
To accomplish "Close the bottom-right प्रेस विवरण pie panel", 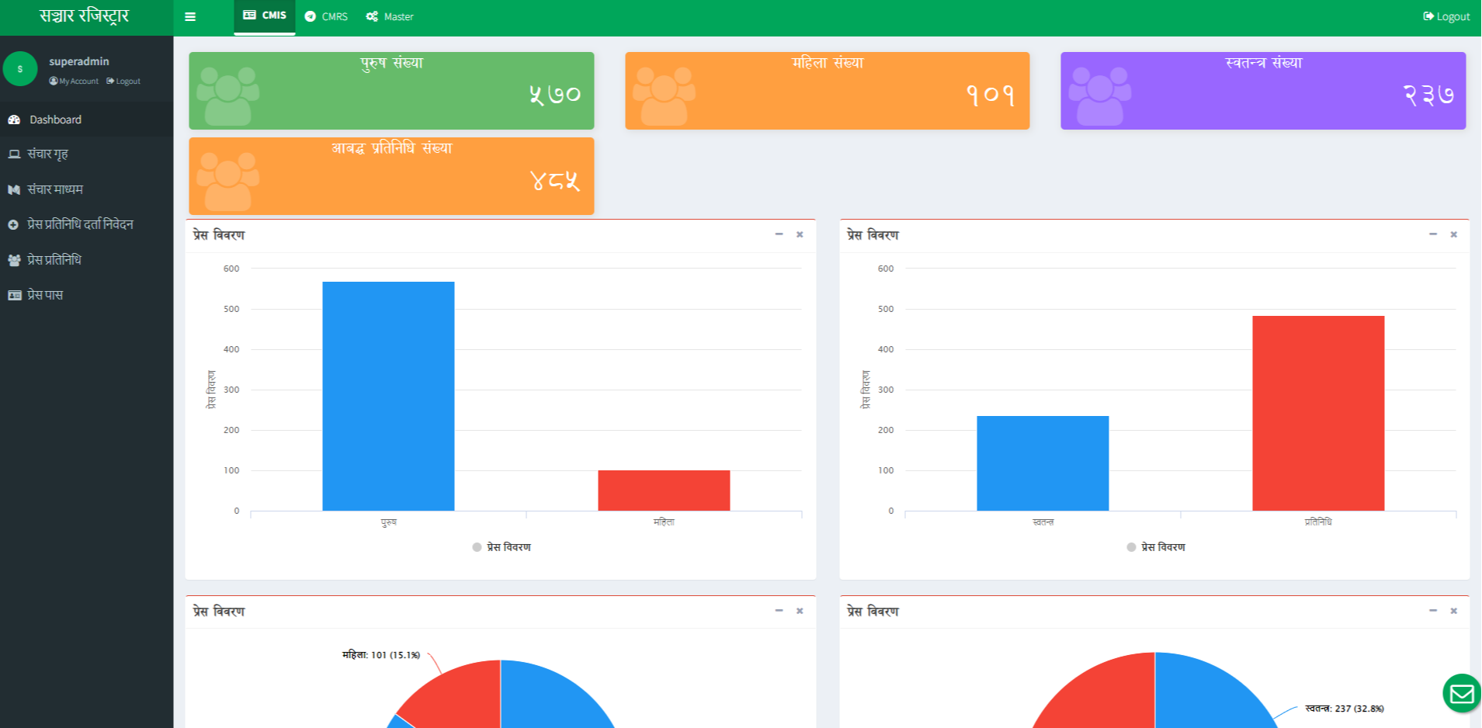I will pos(1454,611).
